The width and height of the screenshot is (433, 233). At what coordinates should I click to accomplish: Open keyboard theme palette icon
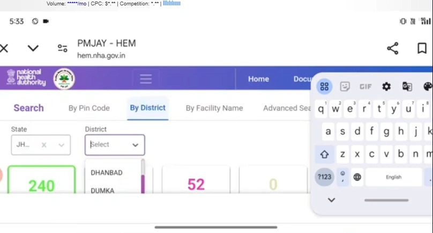point(428,86)
